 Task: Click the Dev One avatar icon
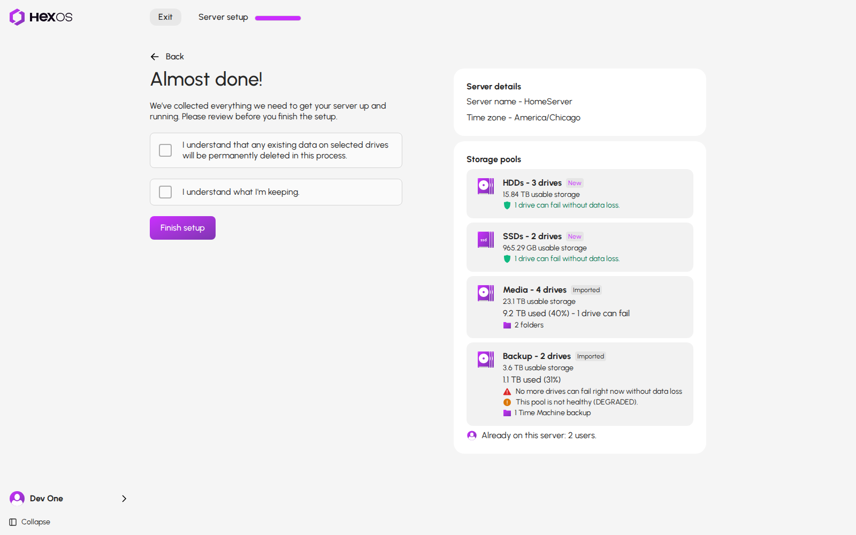tap(17, 499)
